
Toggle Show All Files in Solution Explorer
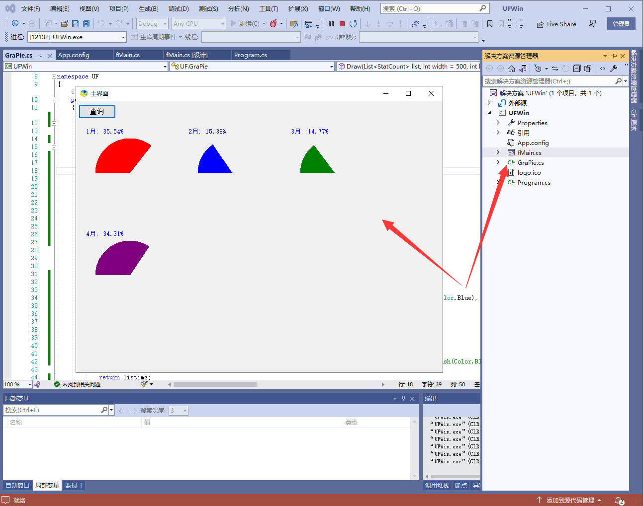[588, 69]
